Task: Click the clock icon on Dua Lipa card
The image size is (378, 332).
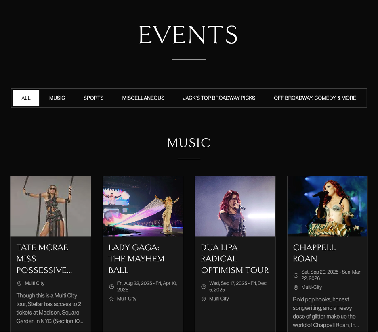Action: click(x=204, y=286)
